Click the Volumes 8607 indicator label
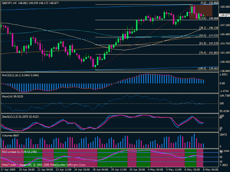The image size is (230, 172). coord(11,135)
